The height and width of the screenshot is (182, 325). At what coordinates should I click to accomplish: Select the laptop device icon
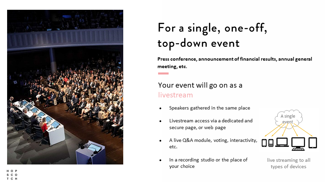(x=282, y=142)
